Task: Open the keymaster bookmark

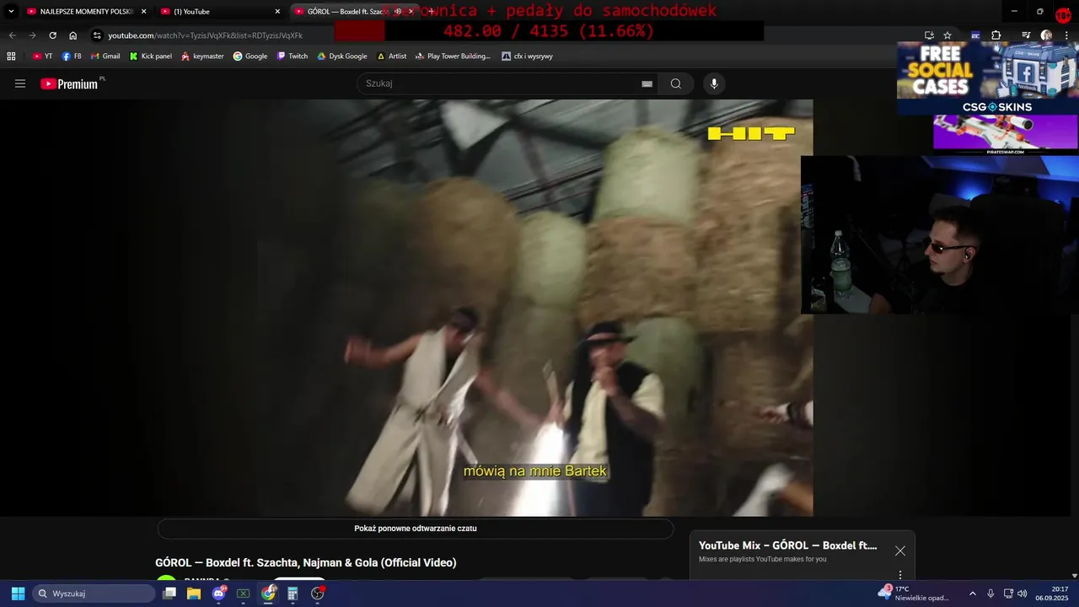Action: coord(202,56)
